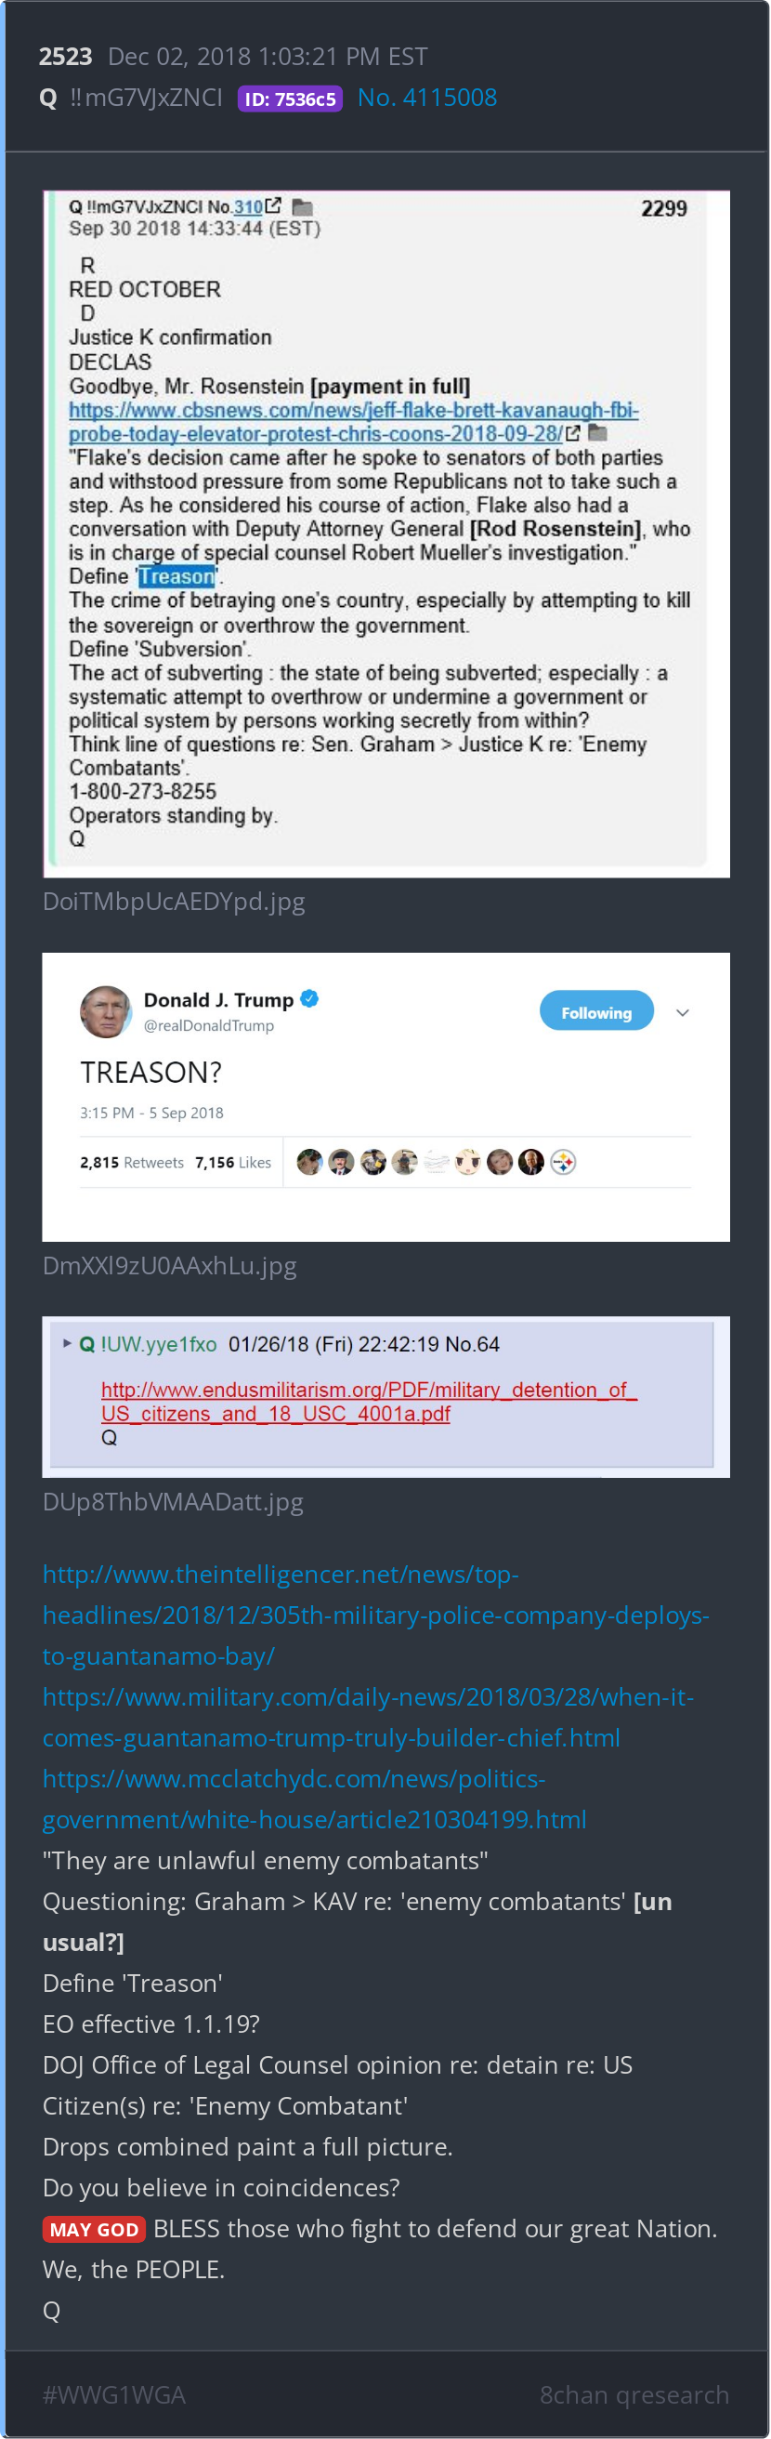Click the 8chan qresearch footer link
The height and width of the screenshot is (2439, 771).
[x=634, y=2394]
